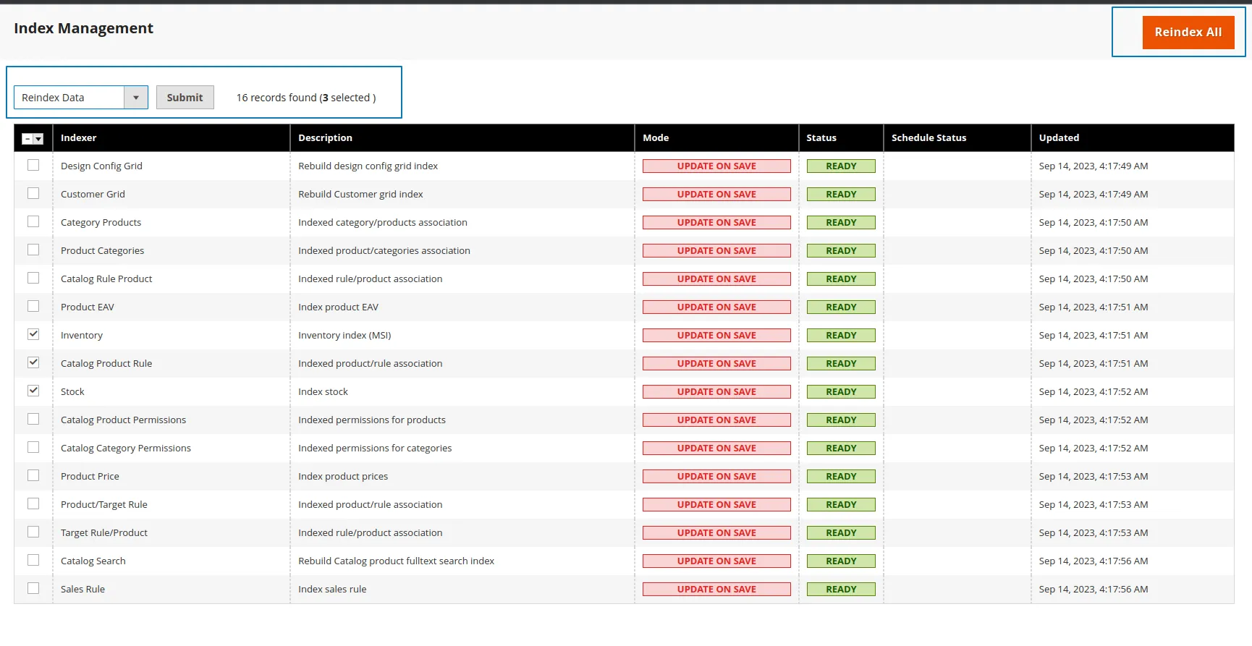Uncheck the Catalog Product Rule checkbox
This screenshot has height=646, width=1252.
(33, 362)
